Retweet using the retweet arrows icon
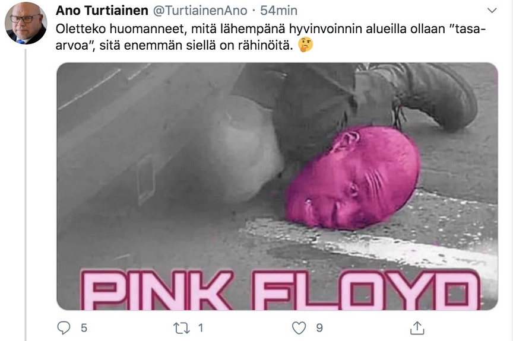The width and height of the screenshot is (513, 341). [x=182, y=328]
